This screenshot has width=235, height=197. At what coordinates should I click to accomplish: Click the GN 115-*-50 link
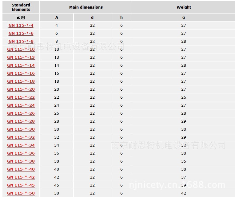click(x=21, y=193)
